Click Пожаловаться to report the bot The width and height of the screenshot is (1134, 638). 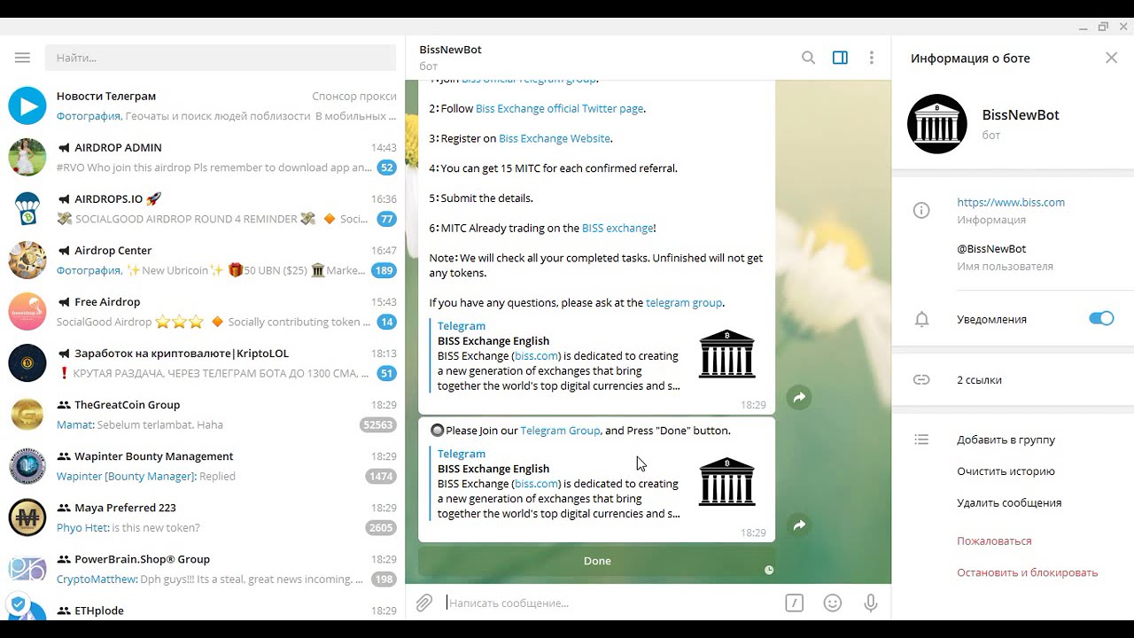tap(994, 541)
